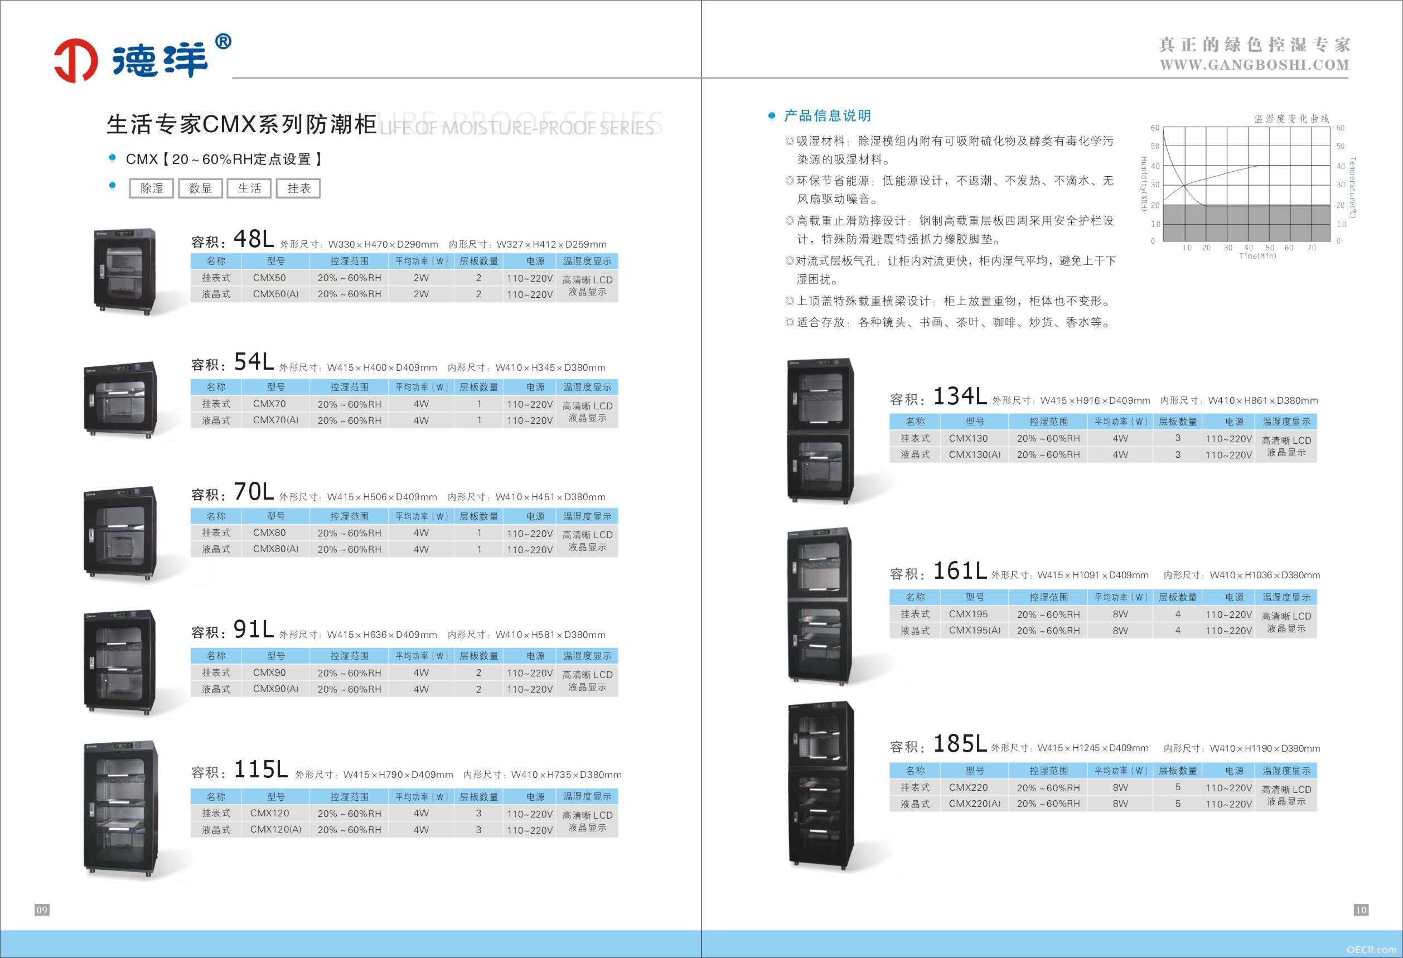Image resolution: width=1403 pixels, height=958 pixels.
Task: Click the page number 09 box
Action: click(x=42, y=910)
